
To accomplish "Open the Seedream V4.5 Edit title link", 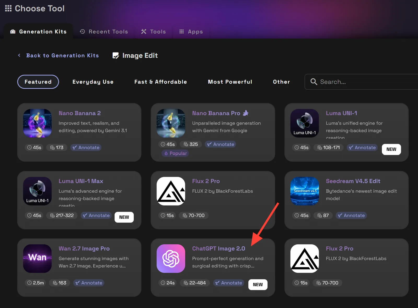I will (353, 181).
